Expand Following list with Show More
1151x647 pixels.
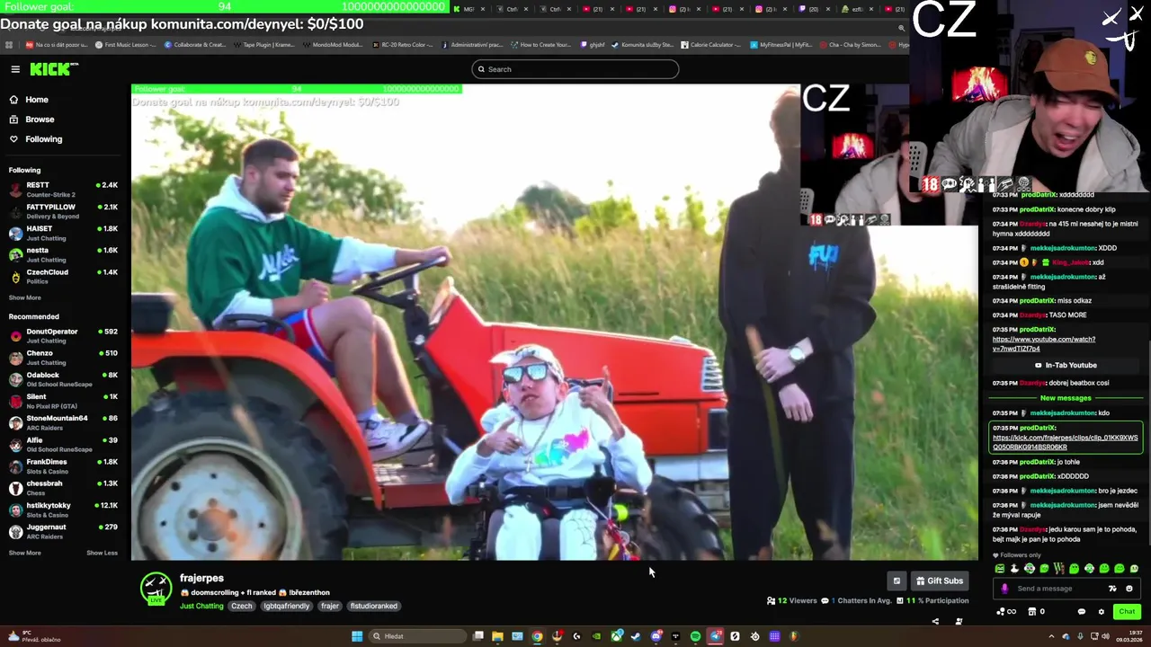pos(24,297)
